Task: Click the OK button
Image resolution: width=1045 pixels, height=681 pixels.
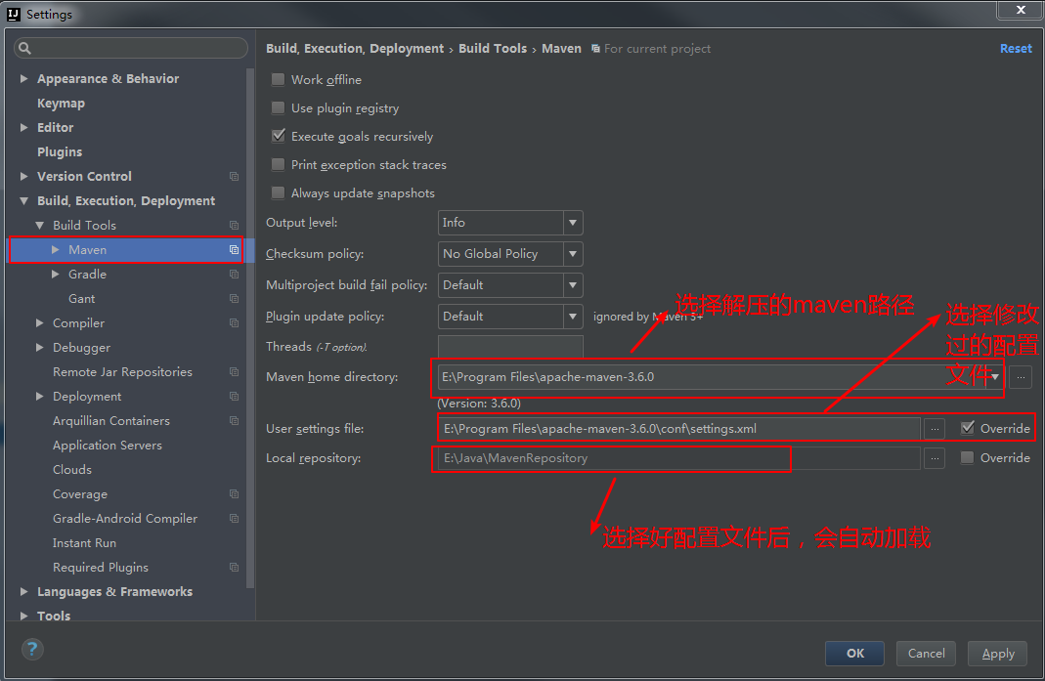Action: click(x=855, y=654)
